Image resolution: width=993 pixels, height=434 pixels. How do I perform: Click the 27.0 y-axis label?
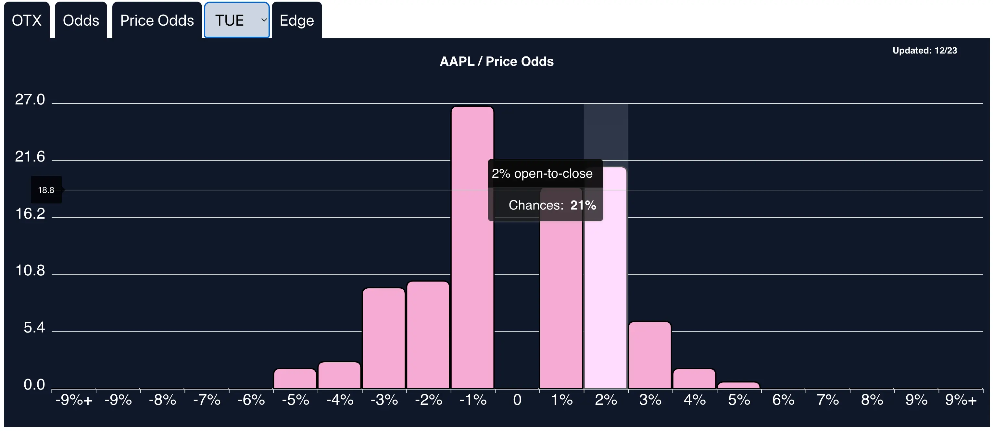[x=31, y=99]
